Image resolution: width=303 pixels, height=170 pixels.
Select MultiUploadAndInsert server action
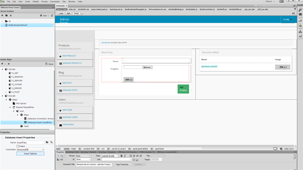pos(18,25)
